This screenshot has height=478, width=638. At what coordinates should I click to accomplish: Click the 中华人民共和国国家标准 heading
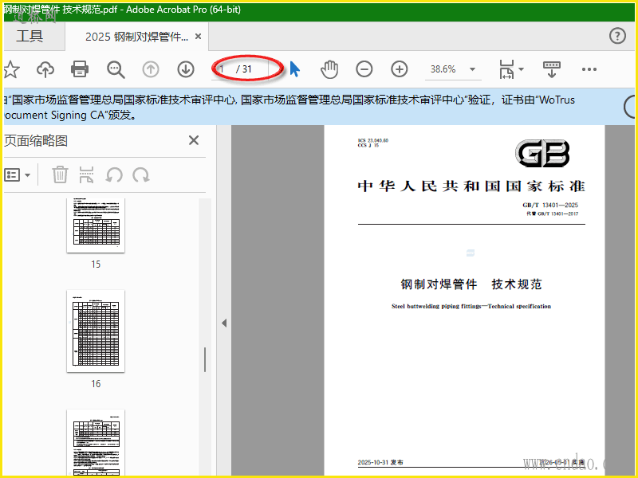pos(471,186)
